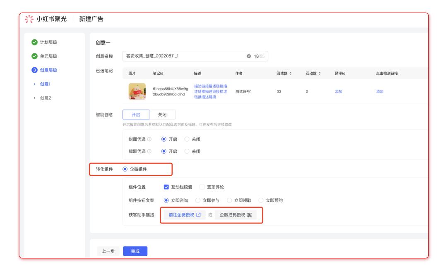Check the 置顶评论 checkbox
Screen dimensions: 447x276
click(x=202, y=187)
